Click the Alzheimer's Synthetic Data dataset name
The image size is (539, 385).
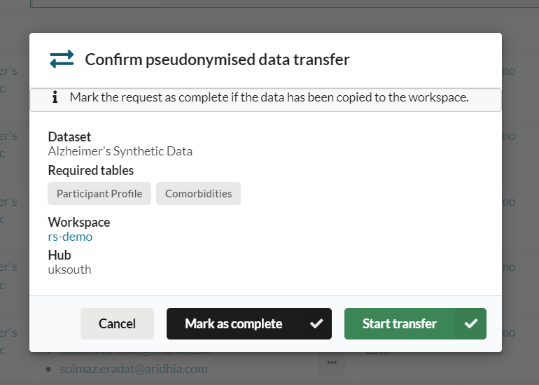point(120,151)
